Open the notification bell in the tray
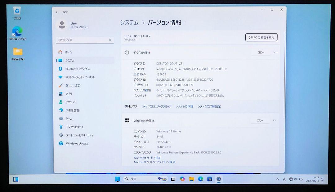Viewport: 335px width, 192px height. (322, 179)
